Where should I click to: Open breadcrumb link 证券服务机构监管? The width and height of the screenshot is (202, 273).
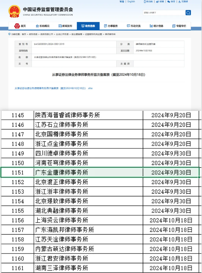93,34
